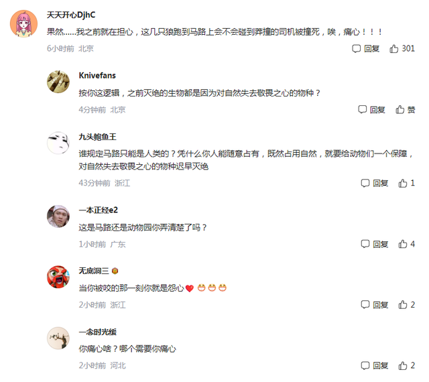This screenshot has width=429, height=382.
Task: Reply to 无底洞三's comment
Action: (365, 304)
